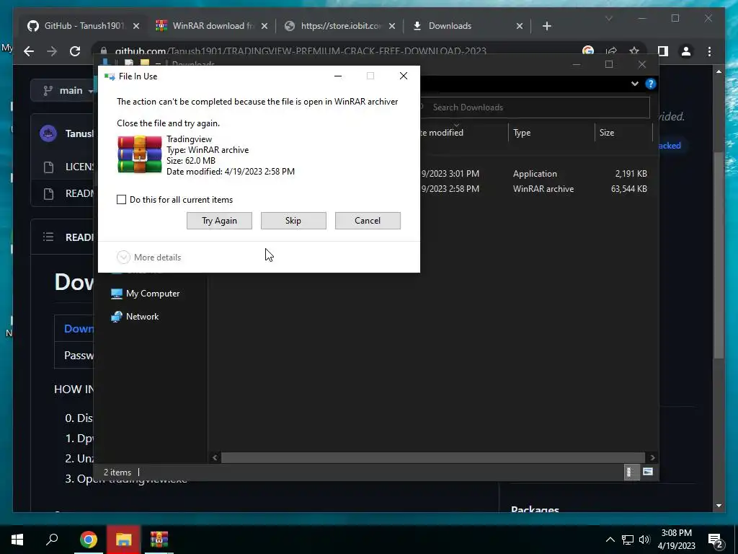Screen dimensions: 738x554
Task: Reload the GitHub page
Action: coord(75,51)
